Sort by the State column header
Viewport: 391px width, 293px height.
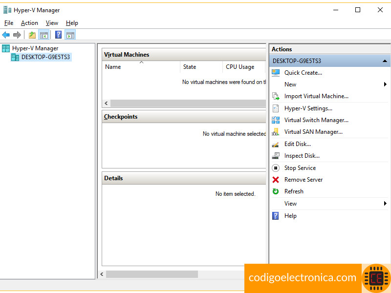[201, 67]
